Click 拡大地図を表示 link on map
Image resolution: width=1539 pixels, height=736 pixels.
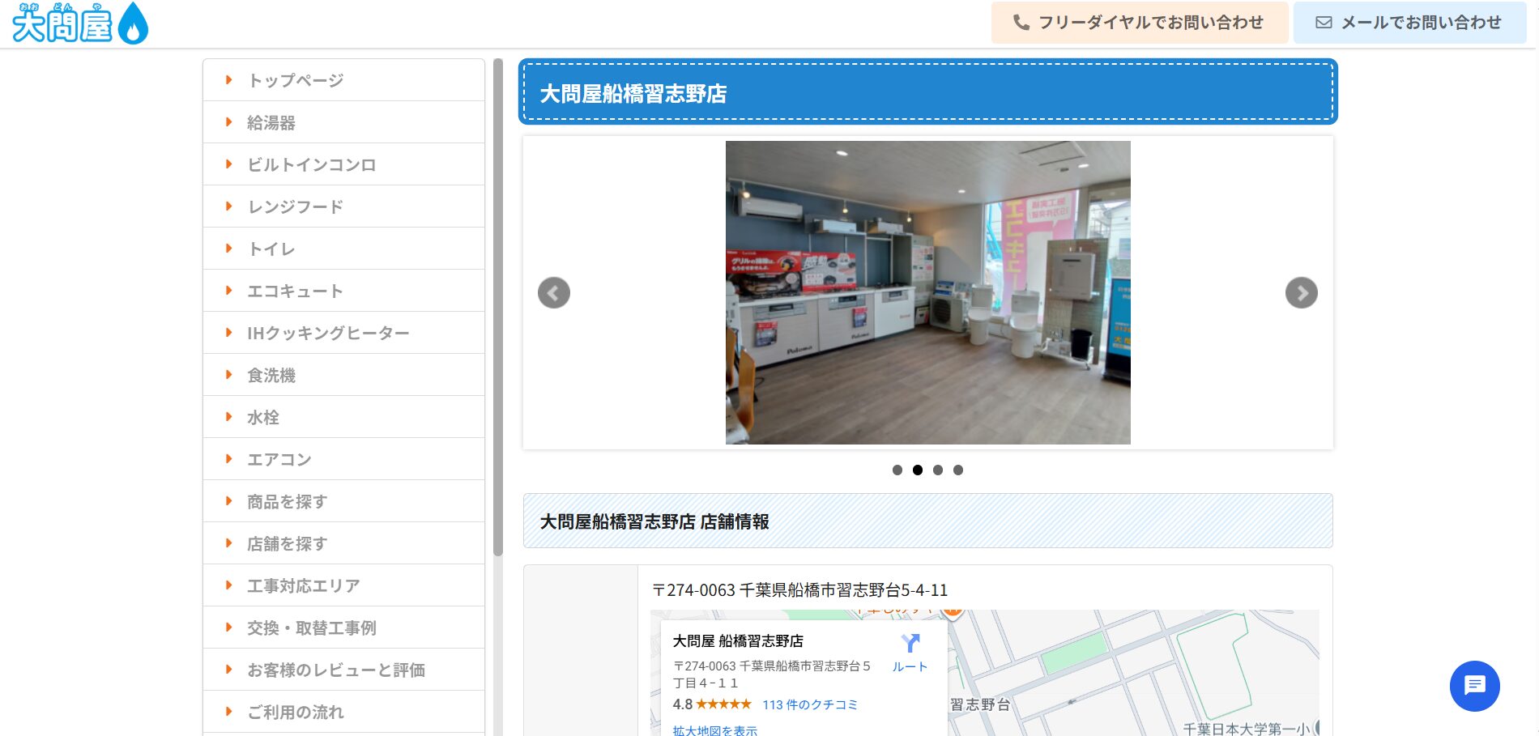(x=714, y=730)
